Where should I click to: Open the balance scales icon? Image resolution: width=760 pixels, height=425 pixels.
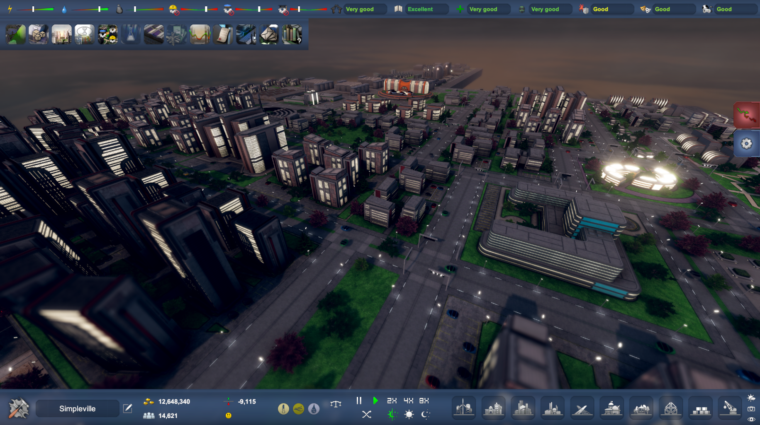pyautogui.click(x=336, y=403)
